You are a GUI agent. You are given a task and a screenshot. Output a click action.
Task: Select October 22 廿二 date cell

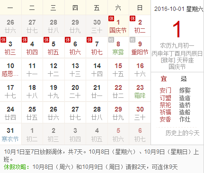click(x=118, y=91)
